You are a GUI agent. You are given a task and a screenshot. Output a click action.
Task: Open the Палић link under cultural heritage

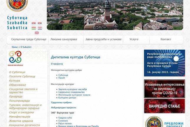62,78
